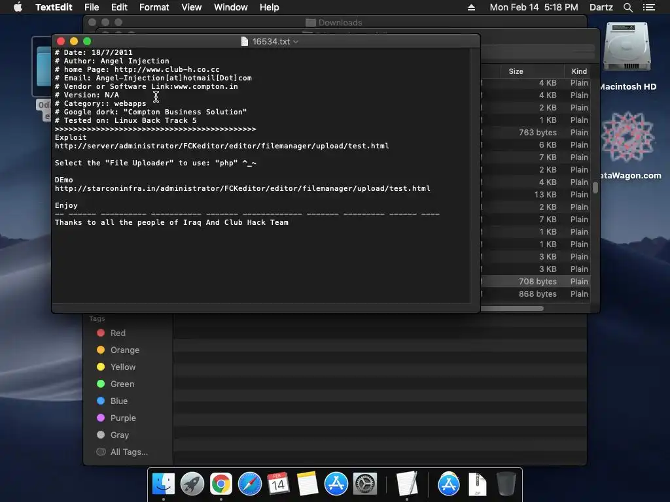The image size is (670, 502).
Task: Open Spotlight search in menu bar
Action: [x=627, y=7]
